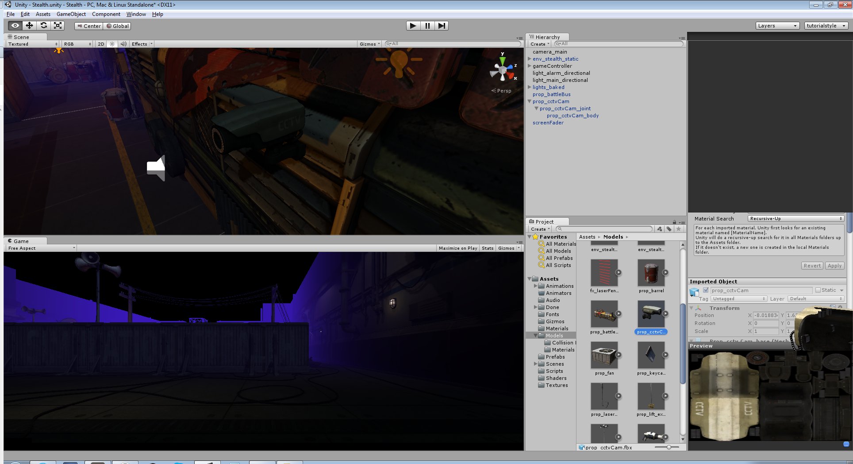Switch to the Game tab
This screenshot has width=853, height=464.
click(19, 241)
